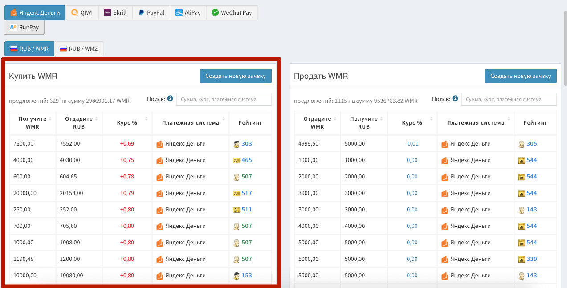Image resolution: width=567 pixels, height=288 pixels.
Task: Click Яндекс Деньги icon in the 4999,50 row
Action: click(x=445, y=144)
